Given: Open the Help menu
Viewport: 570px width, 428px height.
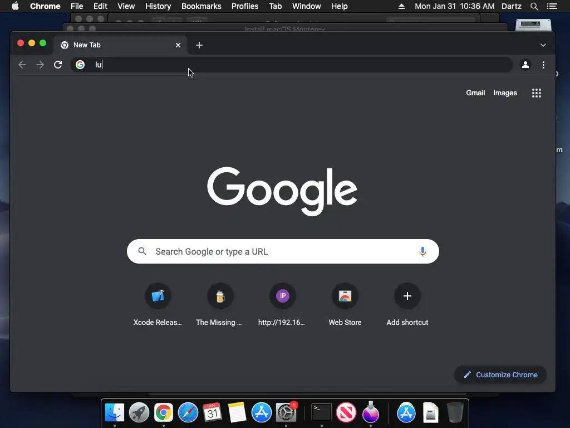Looking at the screenshot, I should [339, 6].
